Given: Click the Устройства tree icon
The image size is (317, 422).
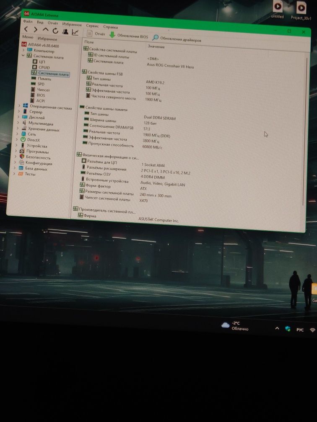Looking at the screenshot, I should [23, 145].
